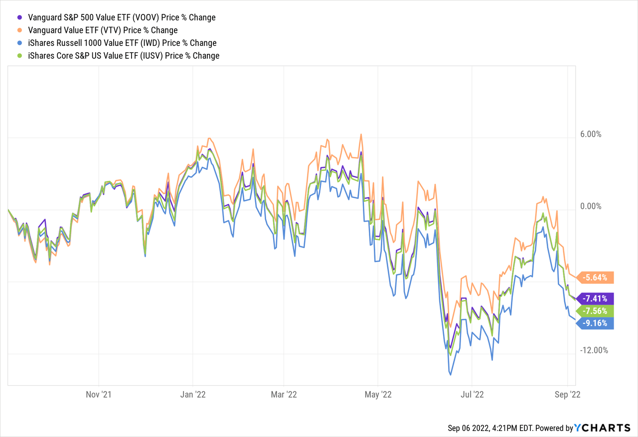Click the -9.16% blue value flag
The height and width of the screenshot is (437, 638).
pyautogui.click(x=595, y=323)
